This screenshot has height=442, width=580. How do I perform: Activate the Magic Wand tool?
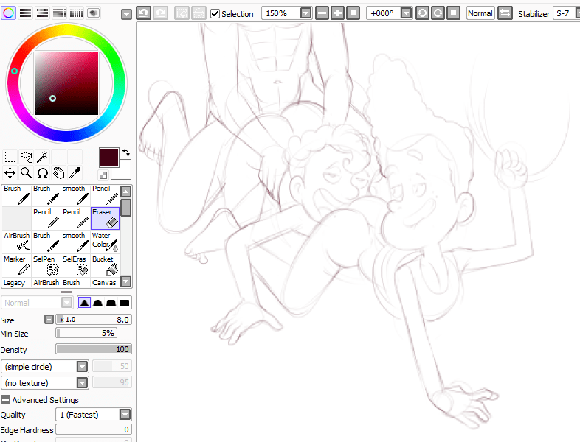(x=43, y=156)
